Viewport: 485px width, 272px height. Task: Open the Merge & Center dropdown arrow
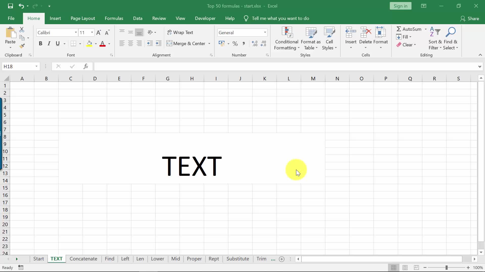[x=209, y=44]
